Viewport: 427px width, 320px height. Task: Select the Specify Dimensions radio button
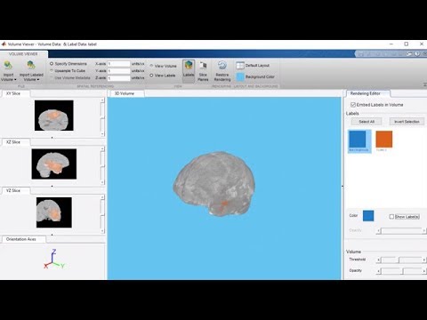pyautogui.click(x=52, y=64)
